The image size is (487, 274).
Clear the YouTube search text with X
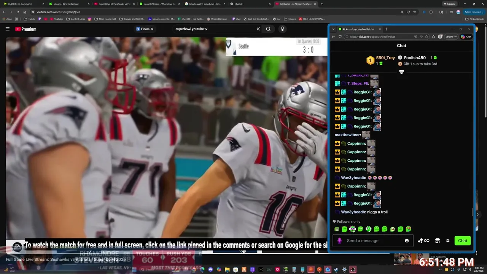[x=258, y=29]
